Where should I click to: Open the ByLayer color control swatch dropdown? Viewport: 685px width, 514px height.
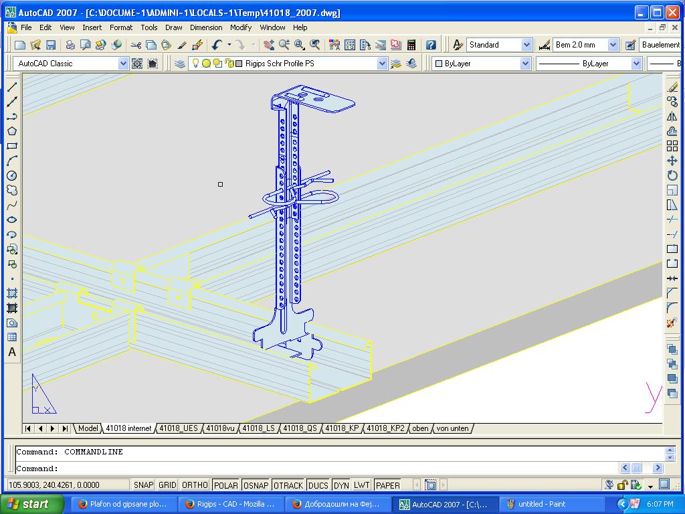coord(526,64)
